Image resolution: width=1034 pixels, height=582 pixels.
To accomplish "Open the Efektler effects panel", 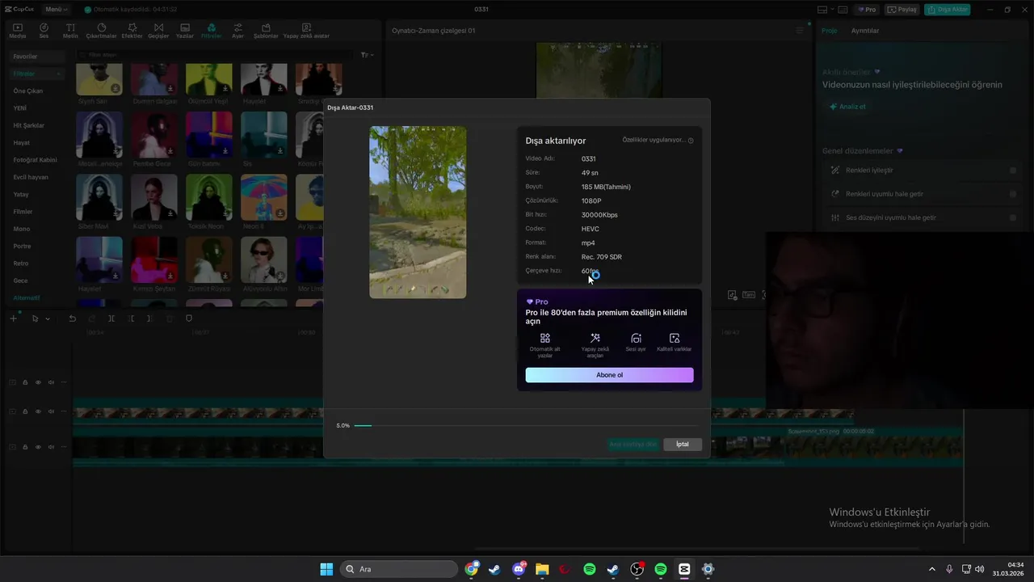I will click(132, 31).
